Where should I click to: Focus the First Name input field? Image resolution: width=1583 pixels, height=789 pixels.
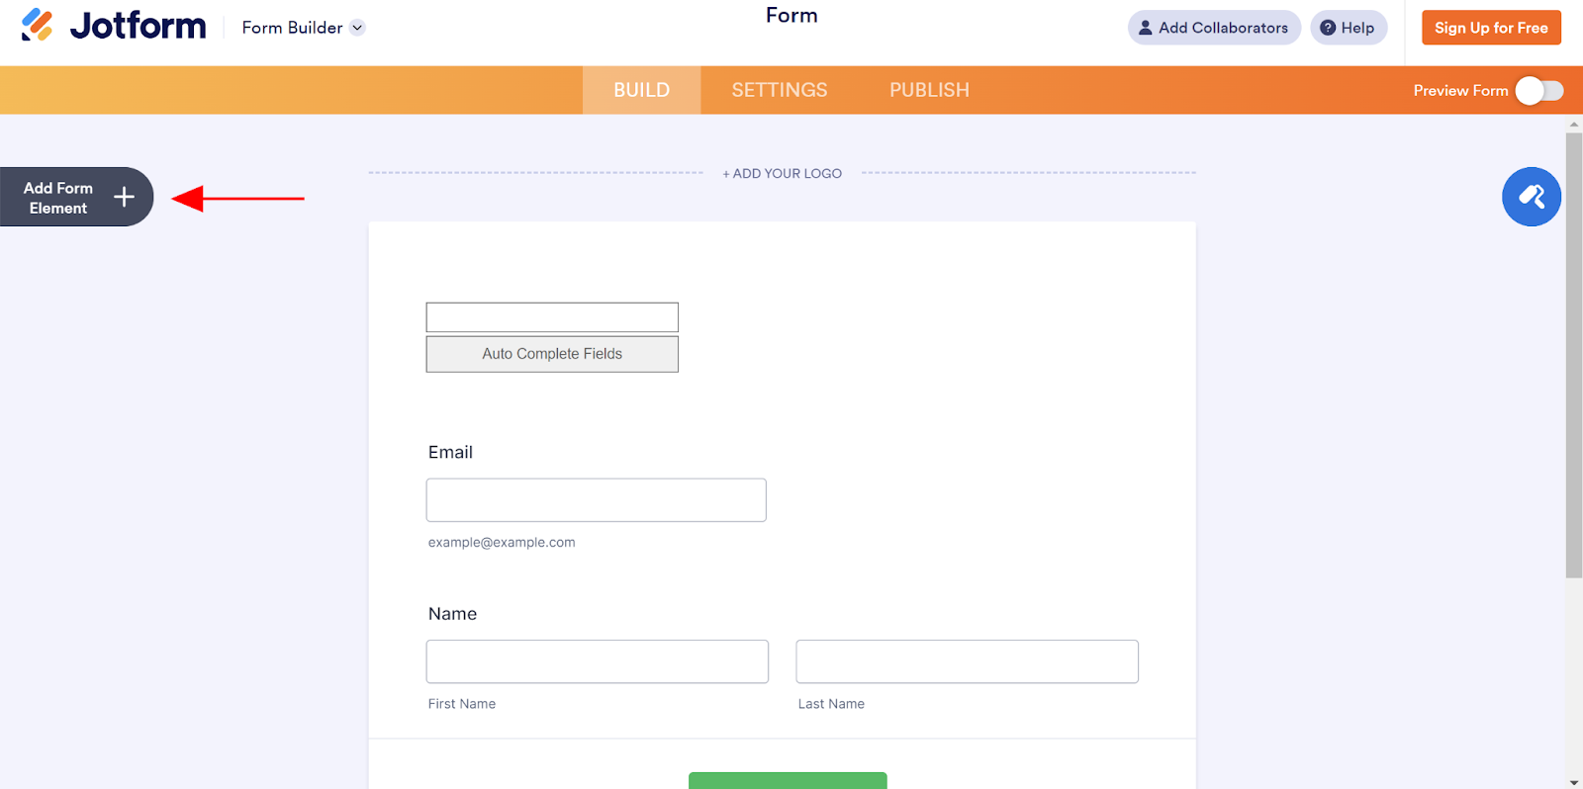597,661
